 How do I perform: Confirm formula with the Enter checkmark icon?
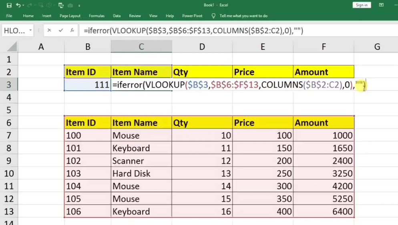point(61,30)
